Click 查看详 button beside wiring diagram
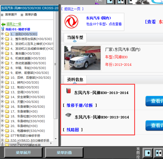This screenshot has width=163, height=159. pyautogui.click(x=154, y=125)
